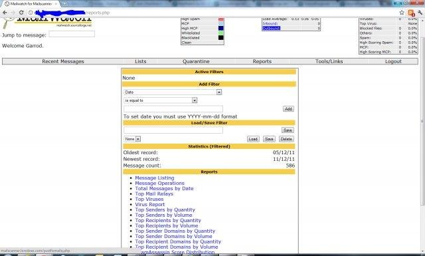Image resolution: width=425 pixels, height=256 pixels.
Task: Open the Message Operations report
Action: tap(159, 184)
